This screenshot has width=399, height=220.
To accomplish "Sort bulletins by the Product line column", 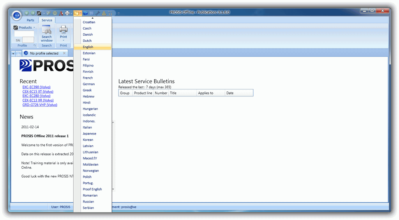I will [x=143, y=93].
